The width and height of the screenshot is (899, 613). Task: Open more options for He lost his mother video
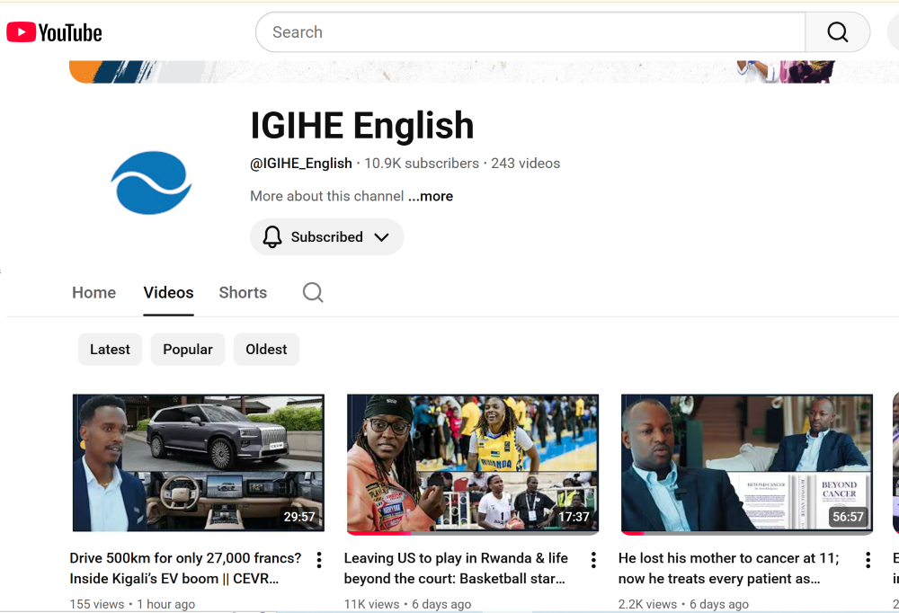(868, 560)
